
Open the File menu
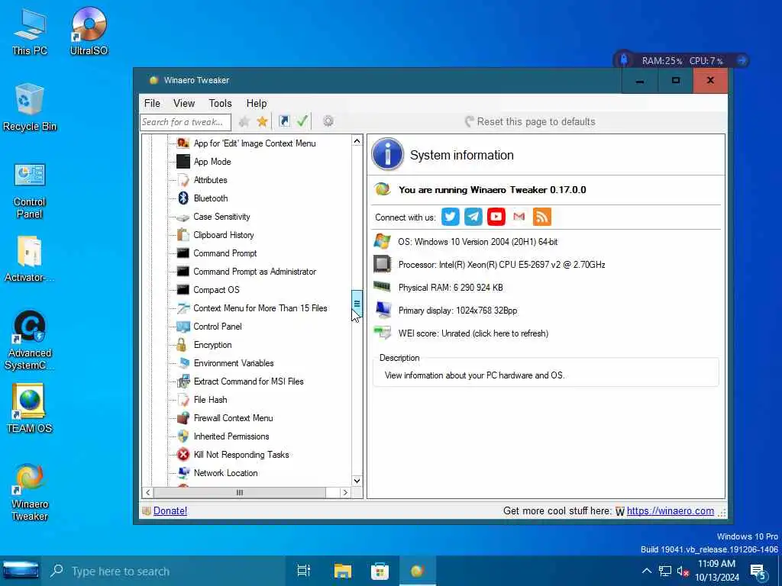point(152,103)
